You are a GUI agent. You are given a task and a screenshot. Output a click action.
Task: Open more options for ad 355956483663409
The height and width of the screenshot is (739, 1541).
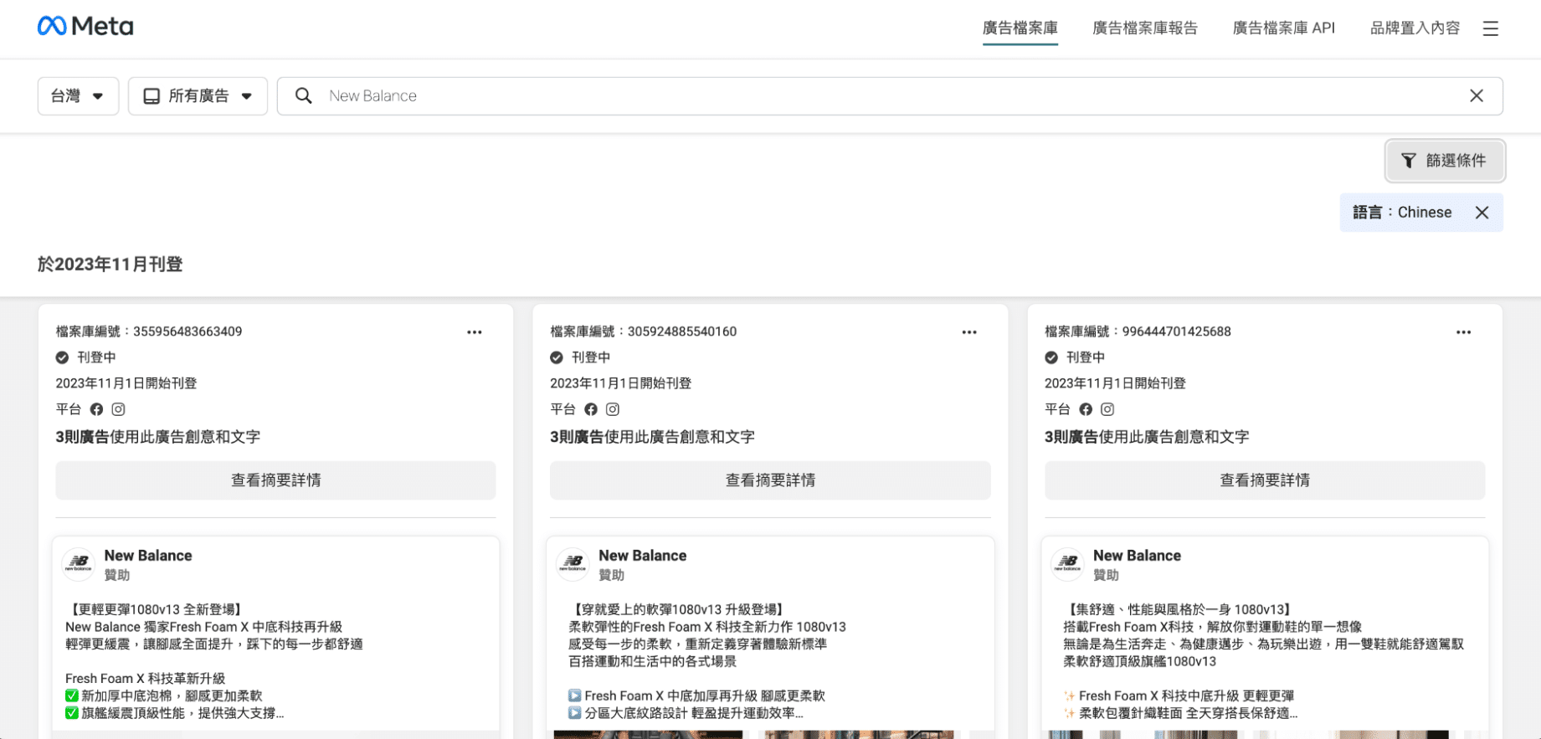pyautogui.click(x=475, y=332)
